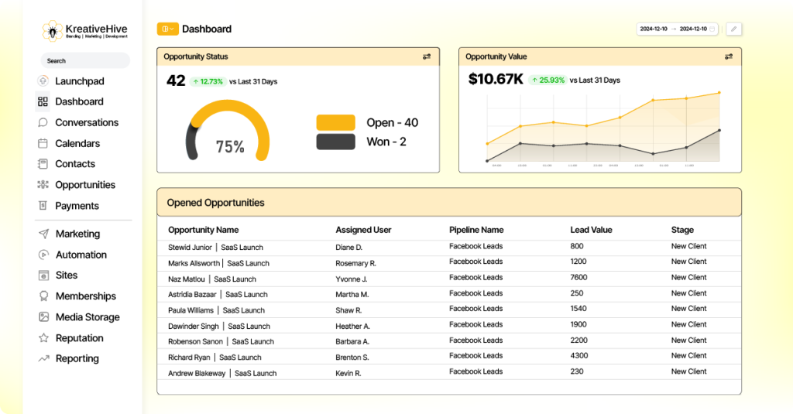Click the Payments icon in sidebar
The width and height of the screenshot is (793, 414).
coord(43,206)
